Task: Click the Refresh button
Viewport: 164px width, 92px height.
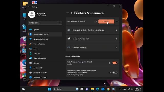Action: 106,21
